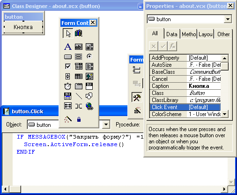Click the down arrow of Properties list scrollbar
237x195 pixels.
[x=224, y=114]
